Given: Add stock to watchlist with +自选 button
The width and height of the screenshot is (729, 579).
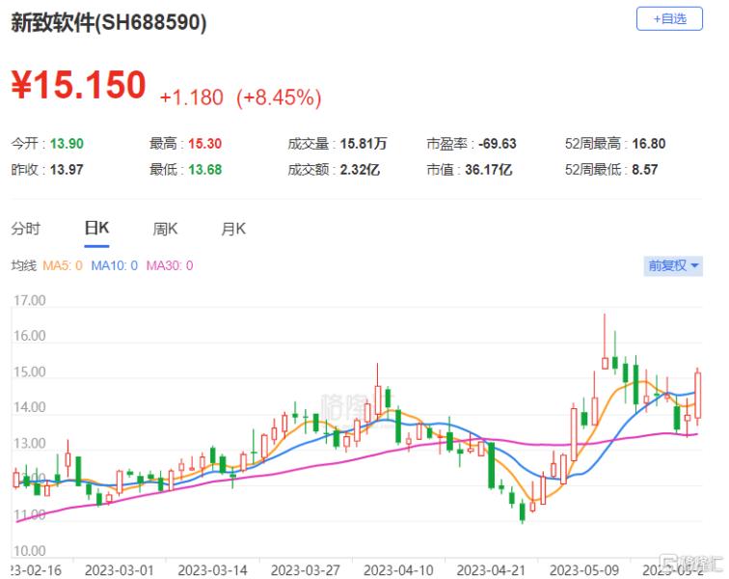Looking at the screenshot, I should [x=669, y=19].
